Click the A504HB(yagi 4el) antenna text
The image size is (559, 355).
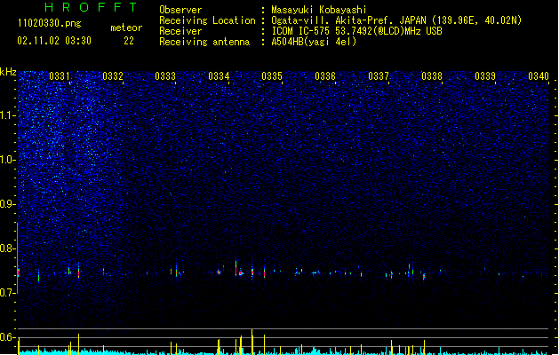tap(314, 42)
